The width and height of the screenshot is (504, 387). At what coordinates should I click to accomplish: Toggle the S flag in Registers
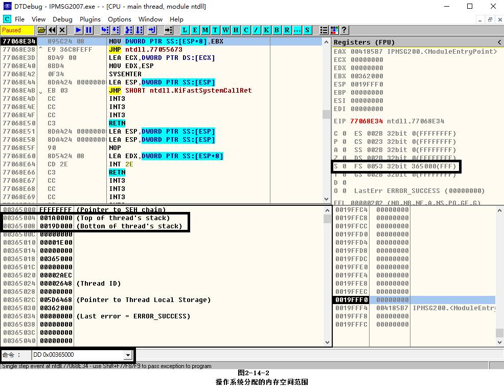[344, 166]
